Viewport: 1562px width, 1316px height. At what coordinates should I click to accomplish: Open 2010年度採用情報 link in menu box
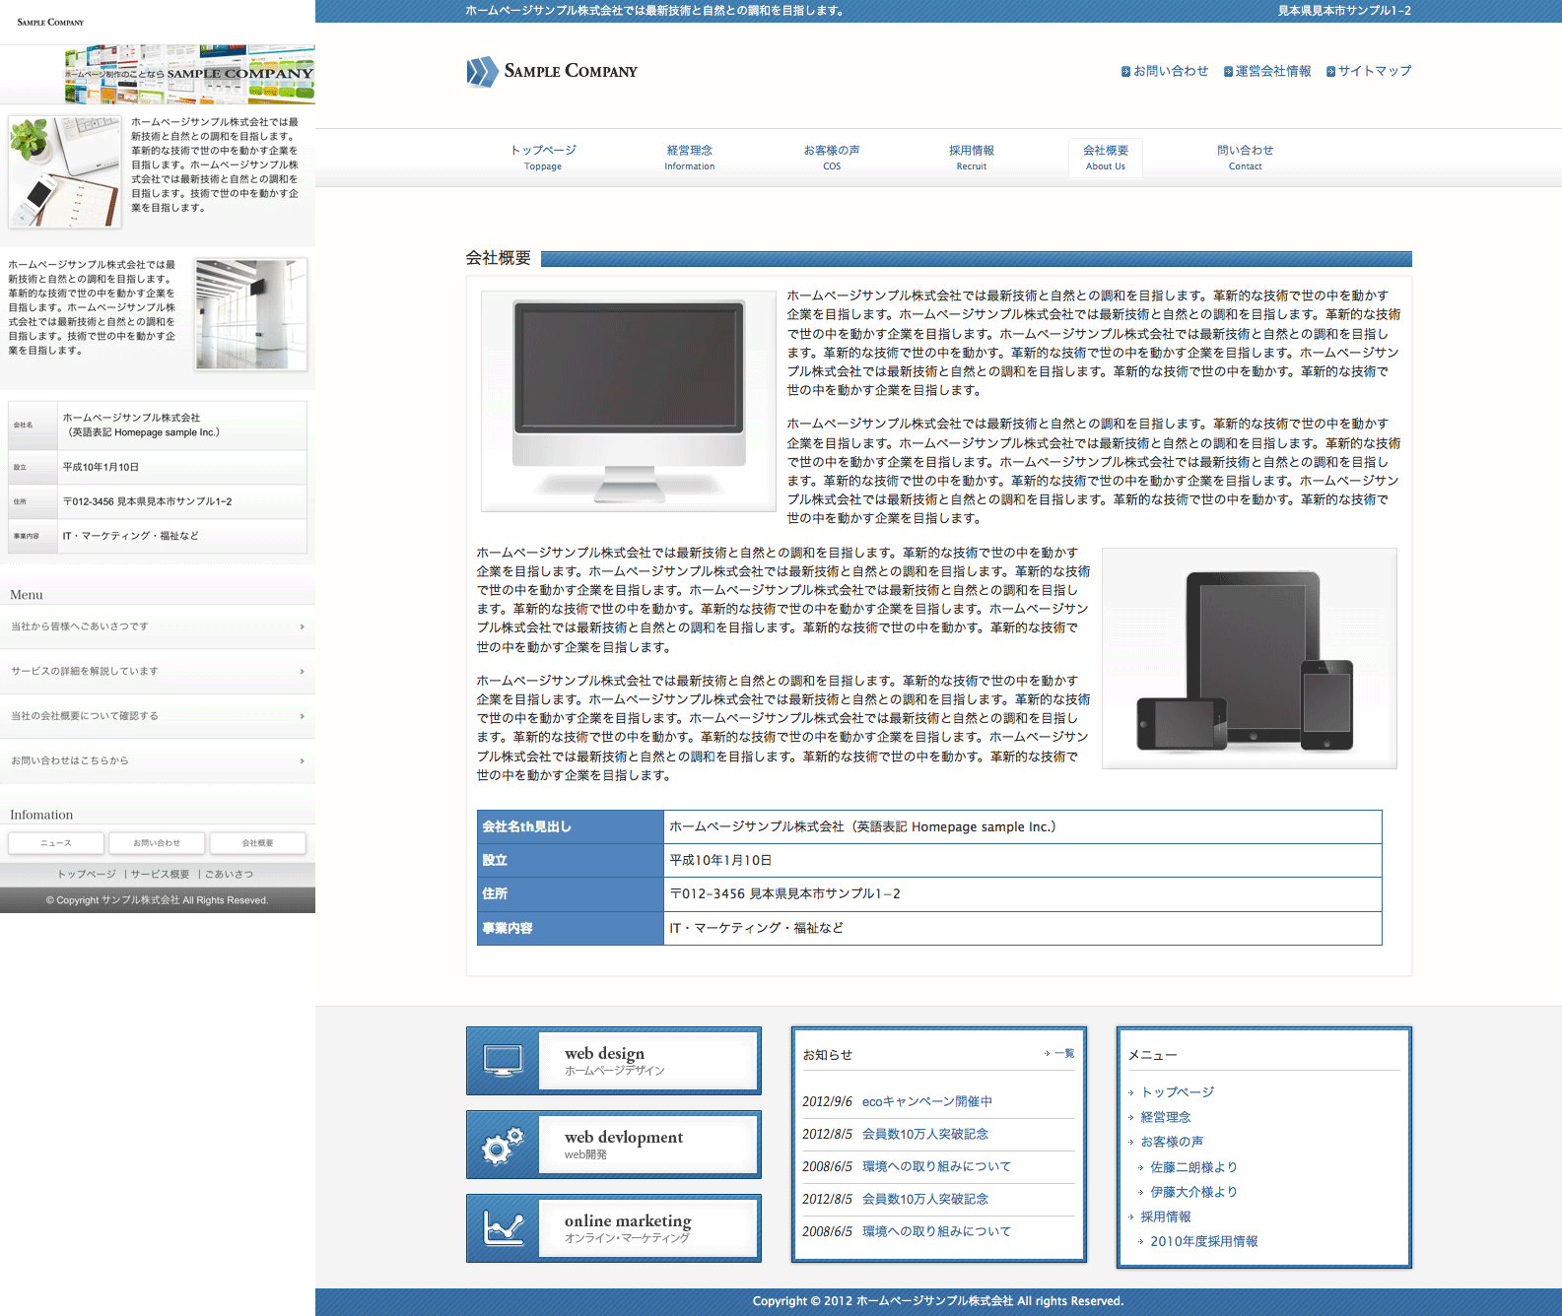[1203, 1241]
